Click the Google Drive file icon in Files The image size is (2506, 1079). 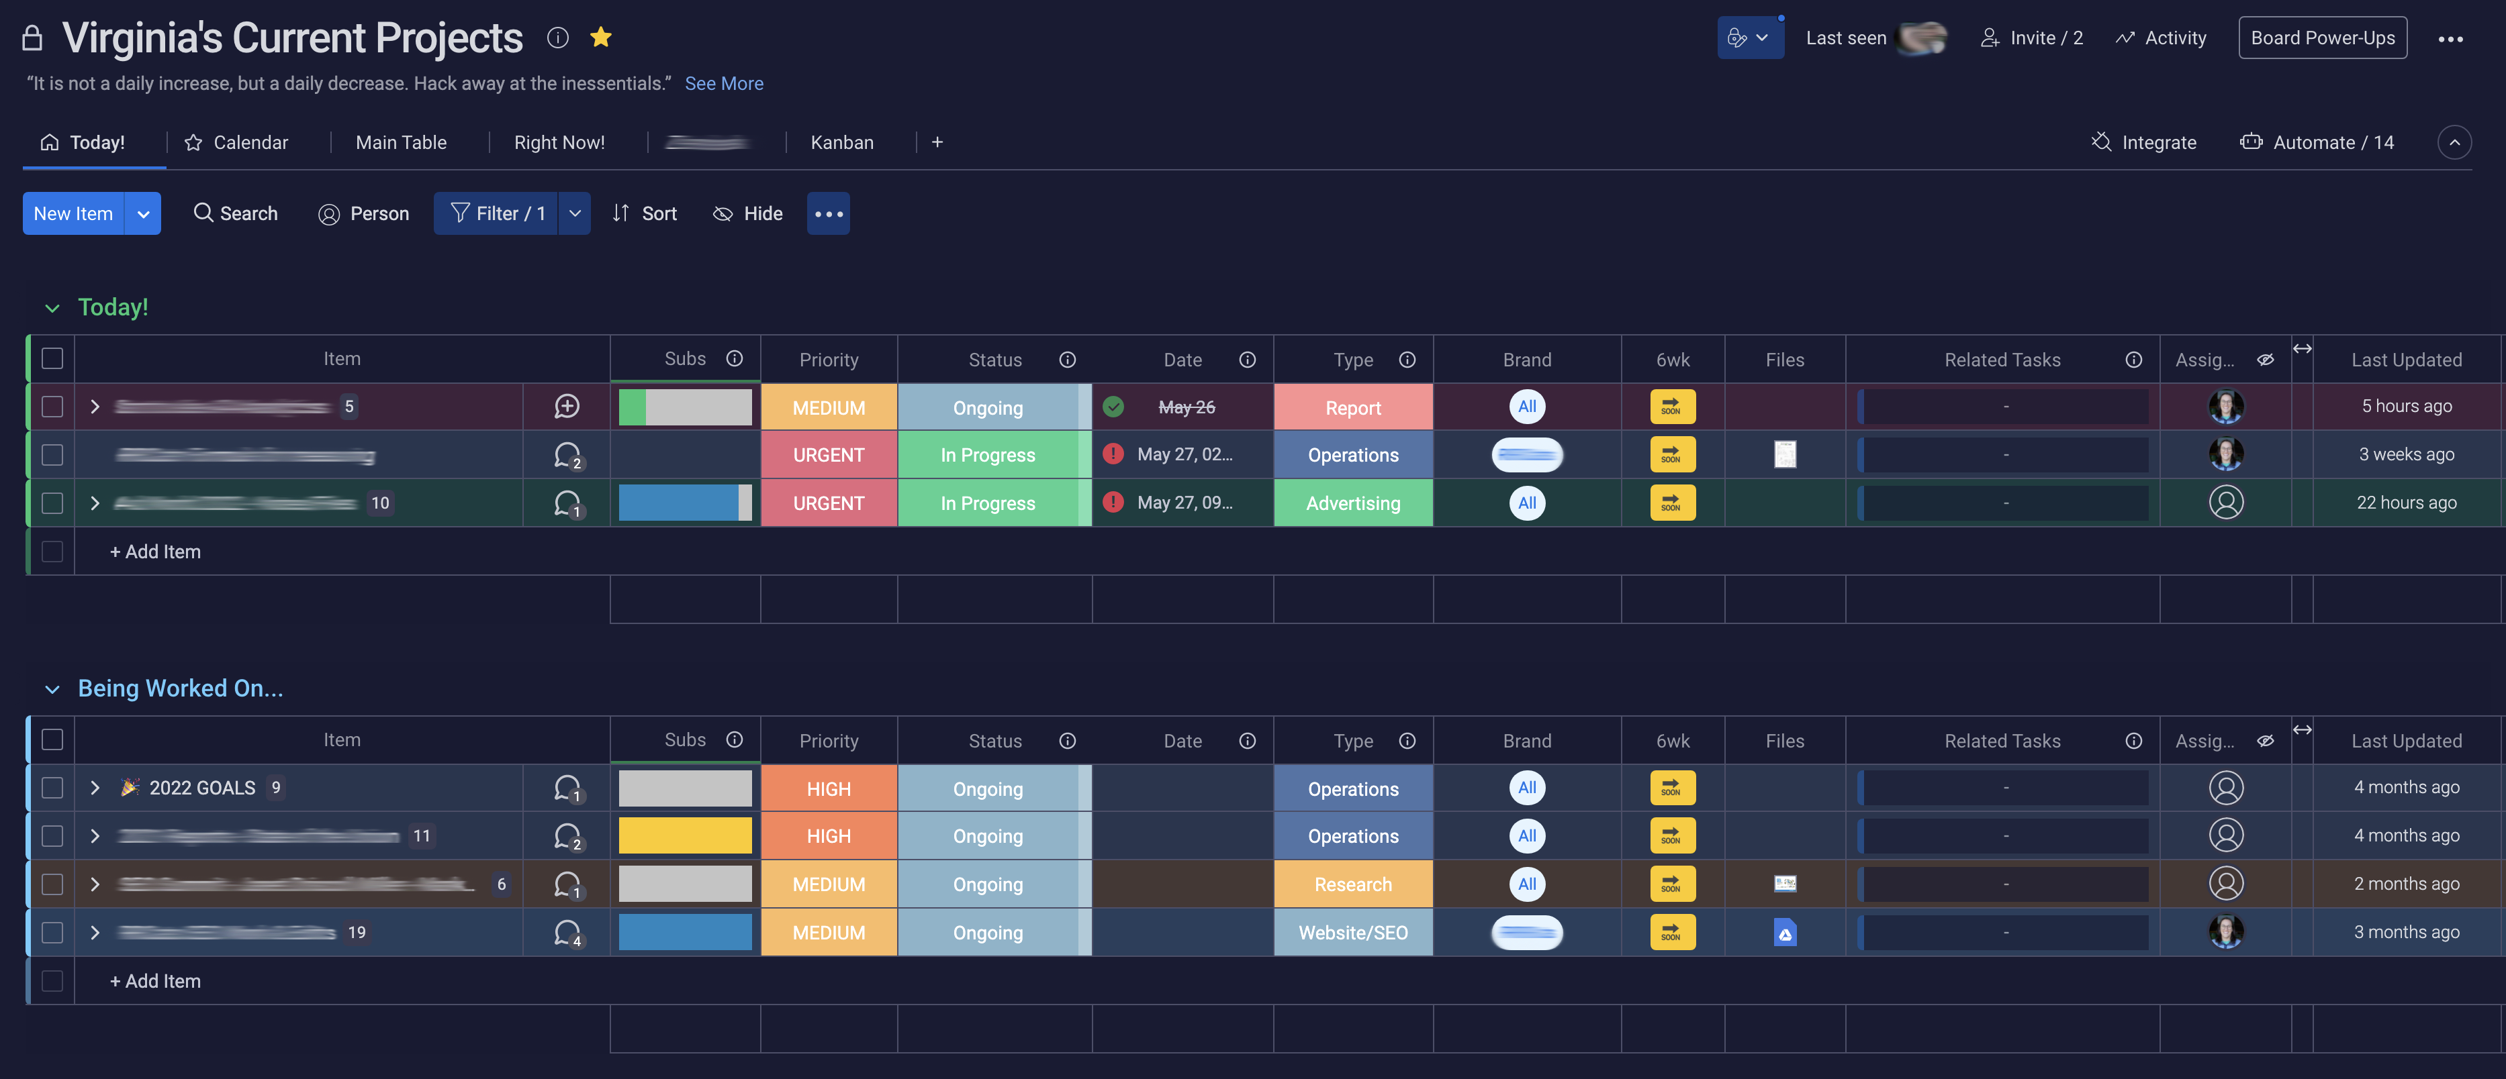pyautogui.click(x=1784, y=933)
